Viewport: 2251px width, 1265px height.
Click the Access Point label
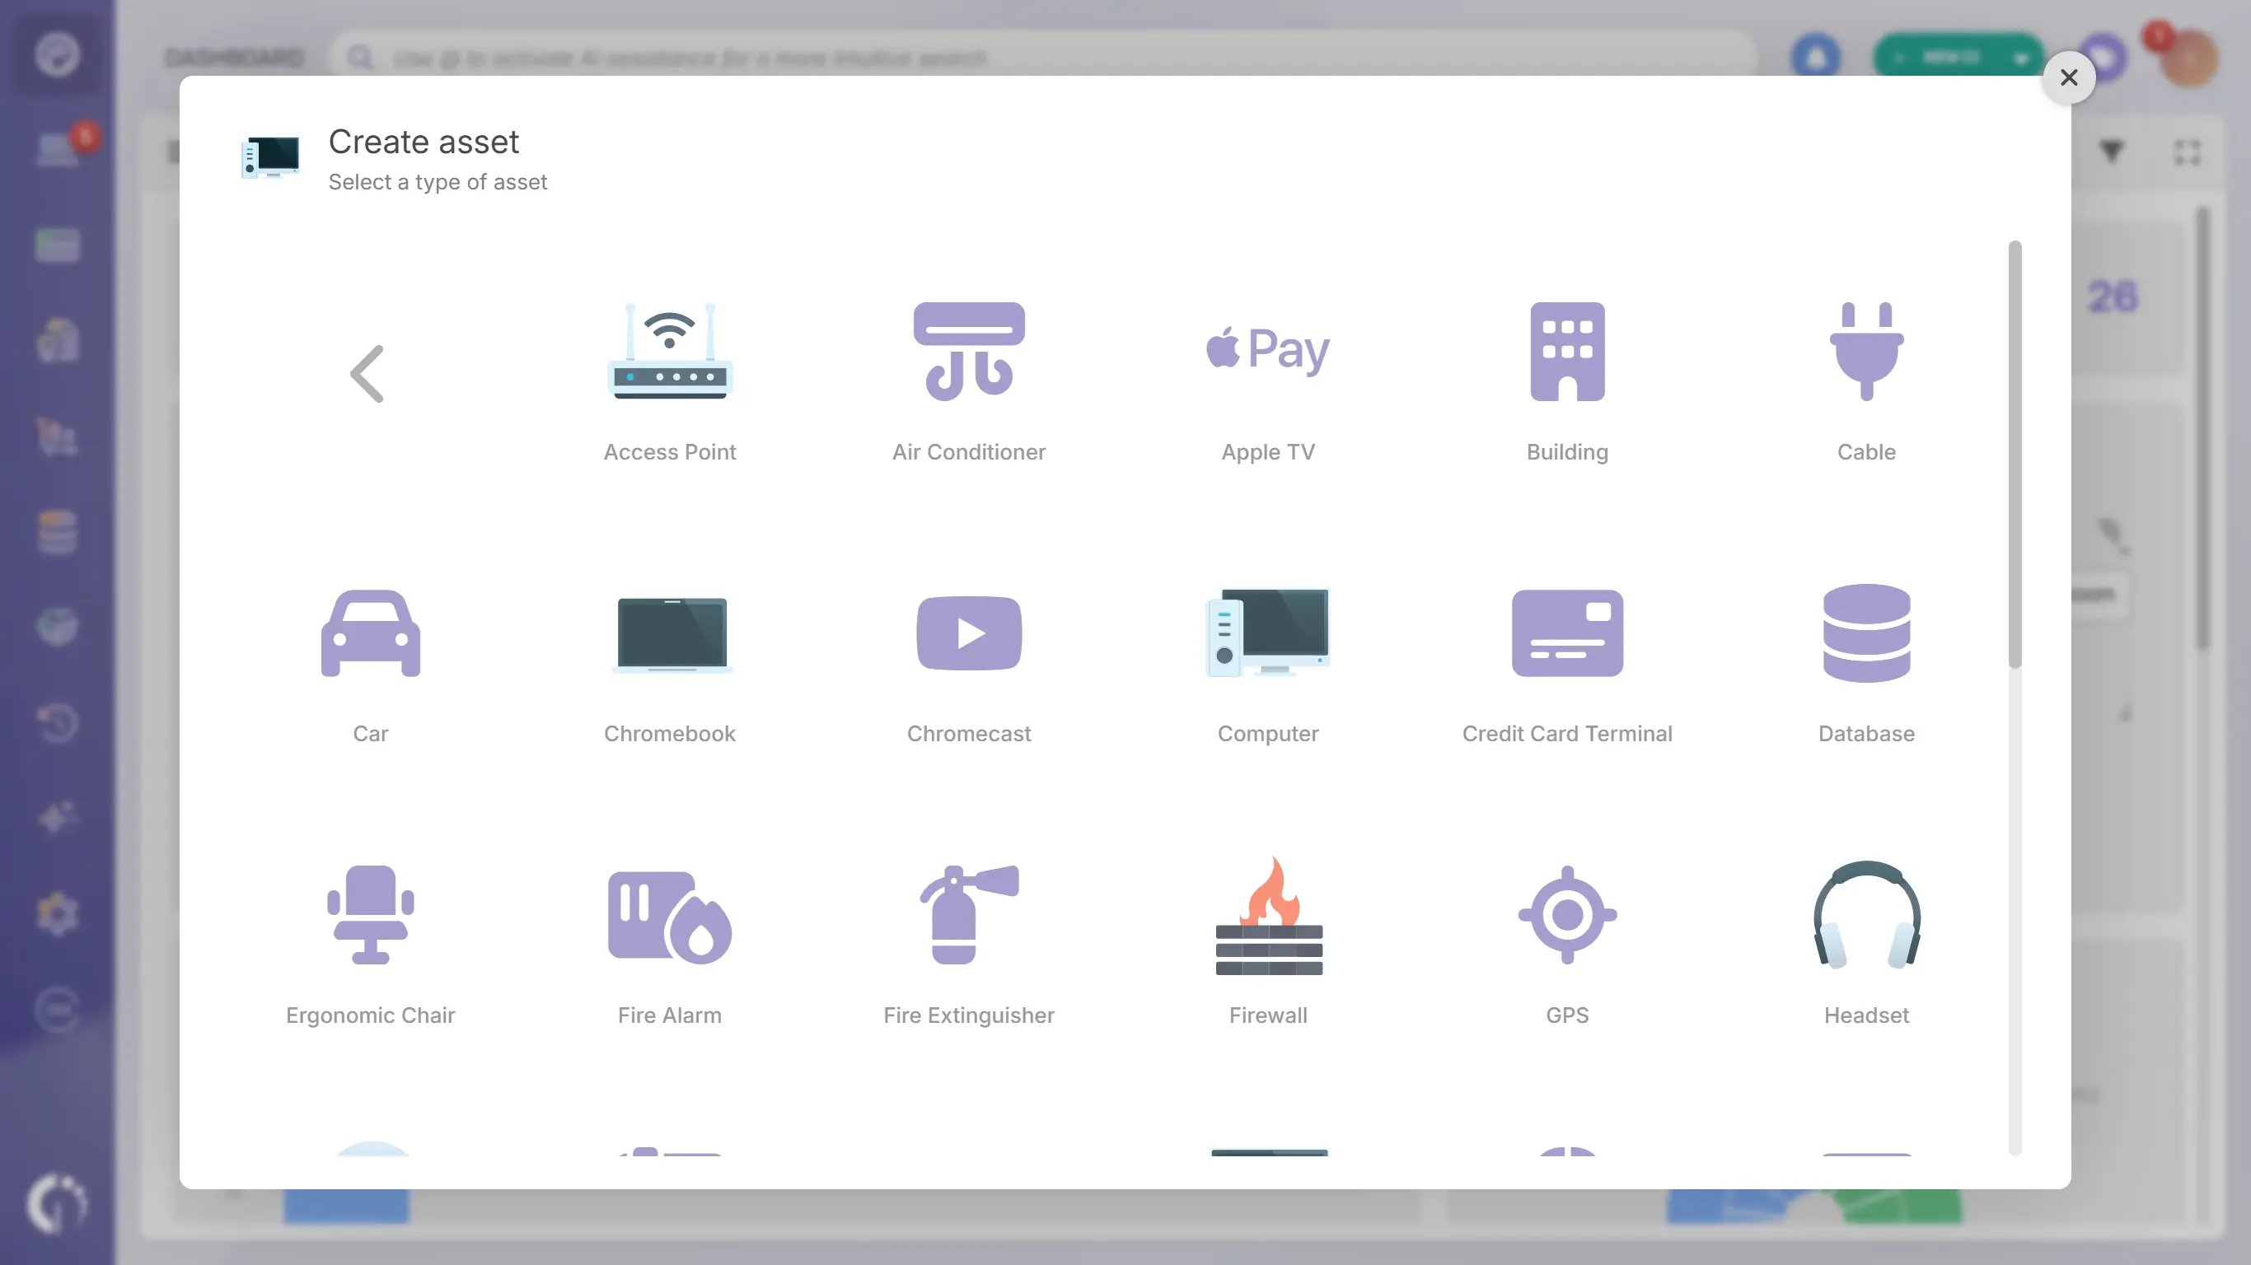(669, 451)
